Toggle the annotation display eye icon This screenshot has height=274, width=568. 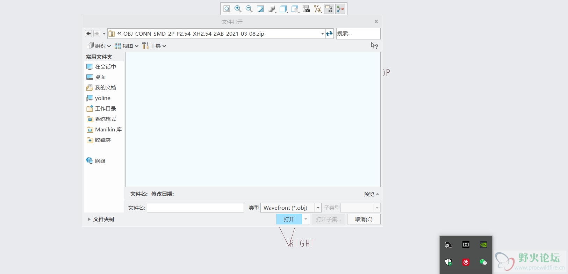point(329,9)
